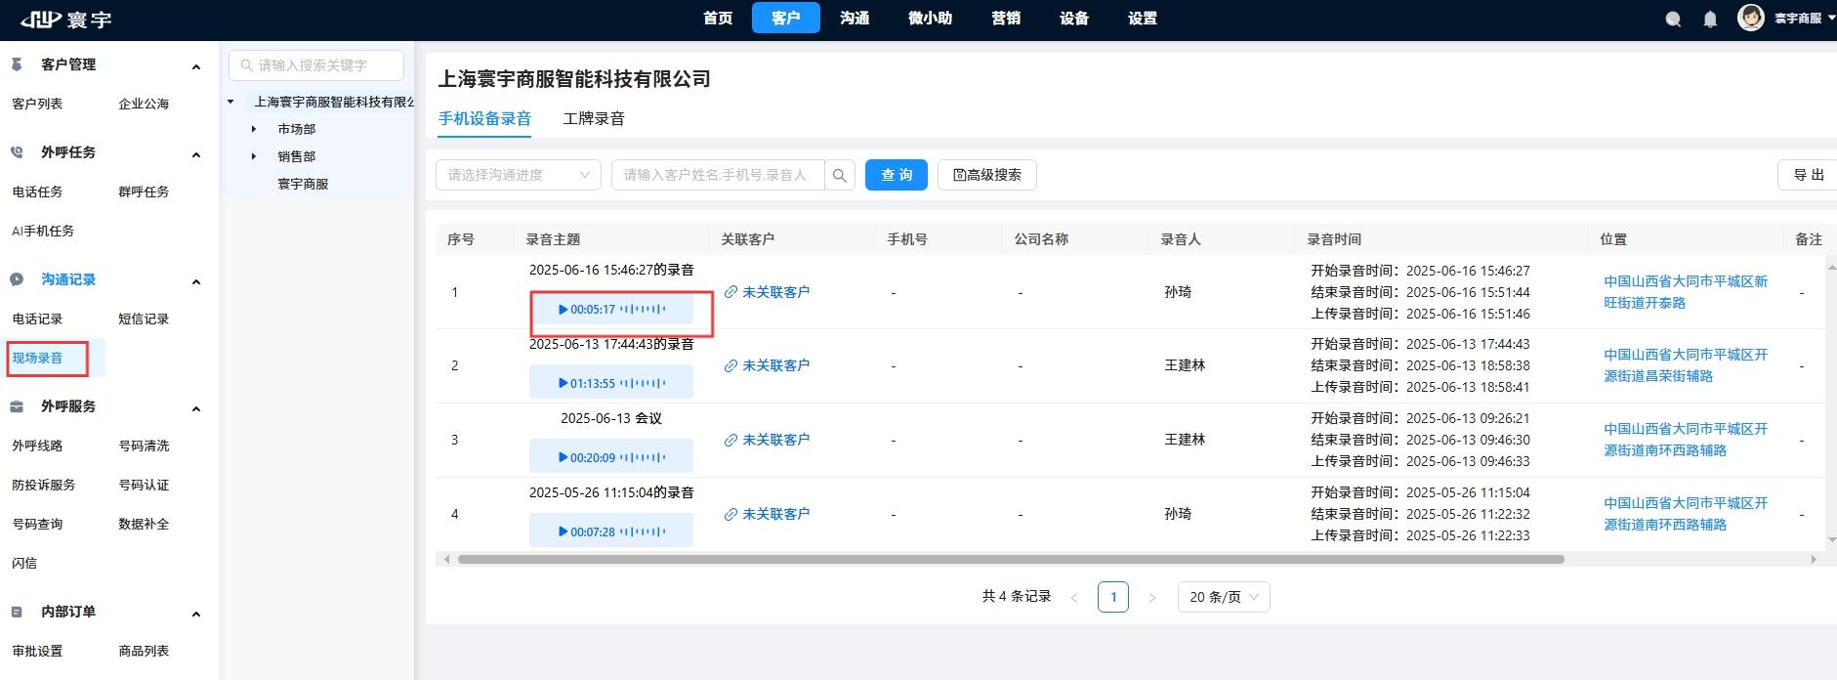The height and width of the screenshot is (680, 1837).
Task: Open location link 昌荣街辅路 in row 2
Action: coord(1686,365)
